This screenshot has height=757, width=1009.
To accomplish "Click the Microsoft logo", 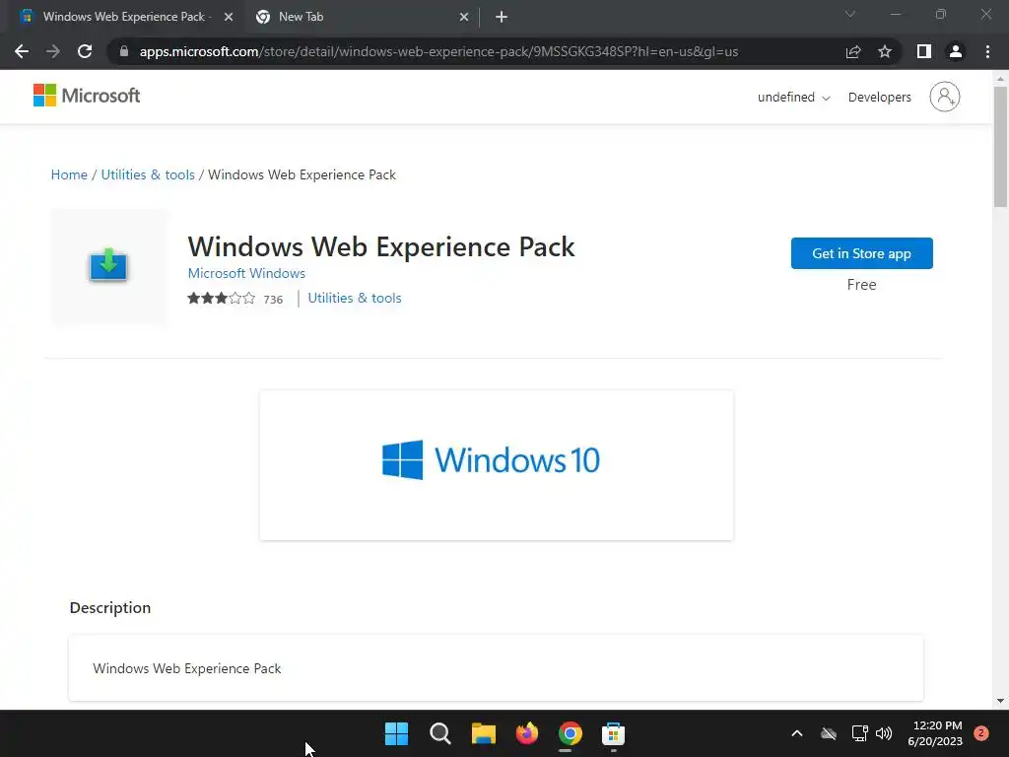I will [87, 96].
